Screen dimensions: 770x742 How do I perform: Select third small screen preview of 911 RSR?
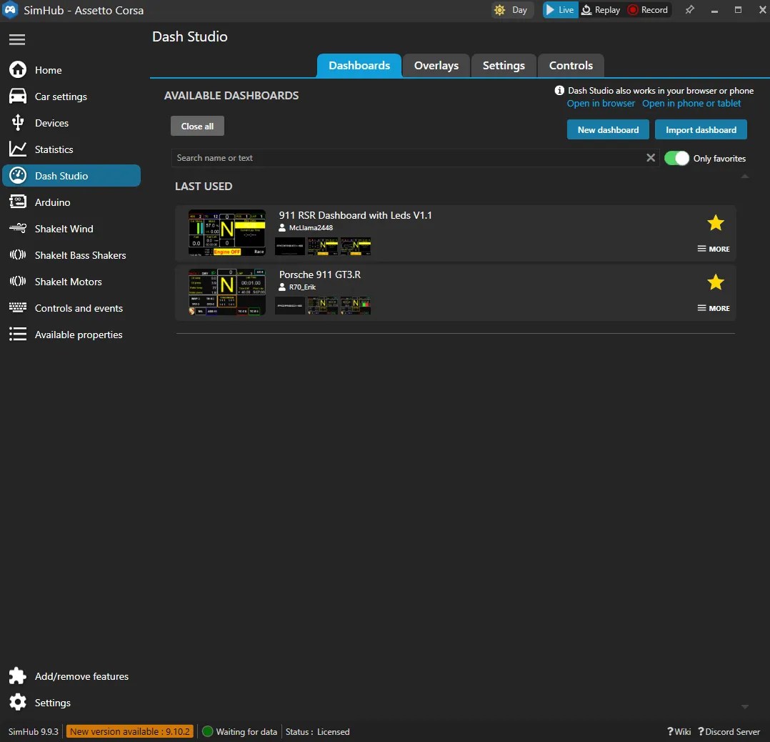click(356, 246)
